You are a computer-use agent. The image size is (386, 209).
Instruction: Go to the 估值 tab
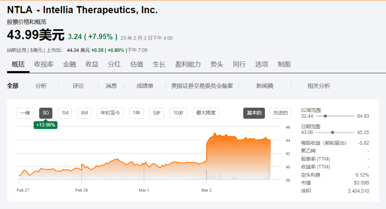click(137, 65)
